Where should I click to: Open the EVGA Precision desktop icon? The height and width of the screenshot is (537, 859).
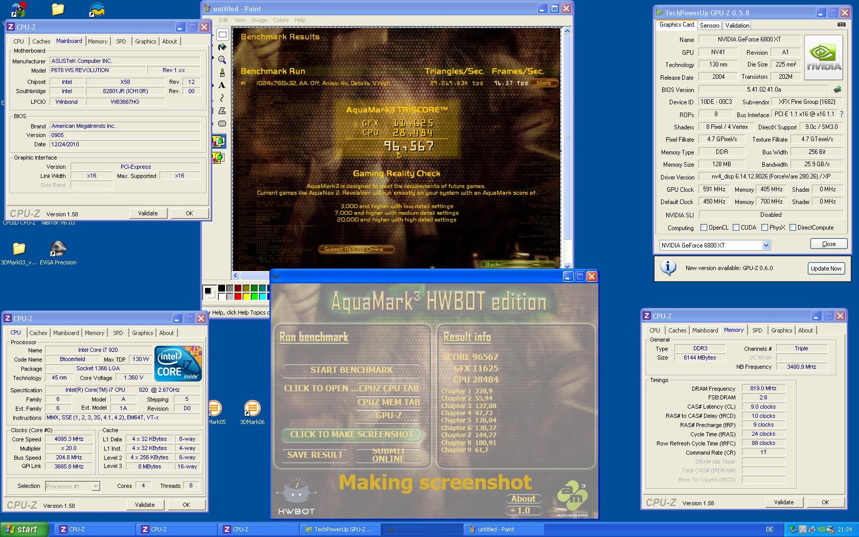58,253
